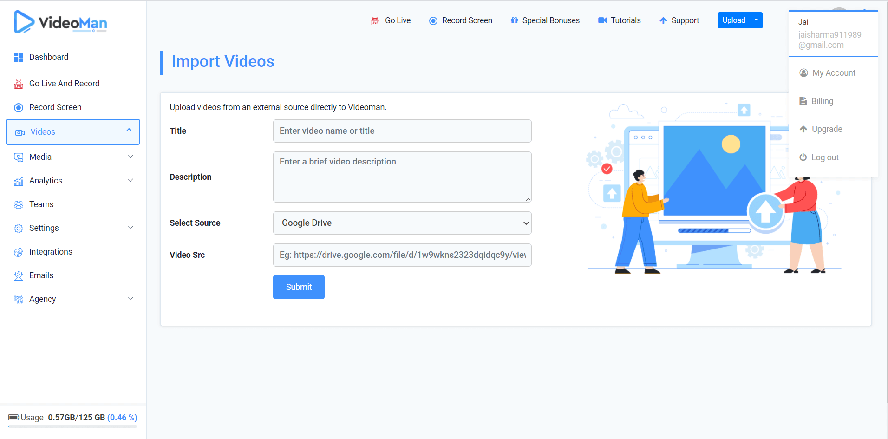This screenshot has height=439, width=888.
Task: Expand the Media section chevron
Action: [131, 157]
